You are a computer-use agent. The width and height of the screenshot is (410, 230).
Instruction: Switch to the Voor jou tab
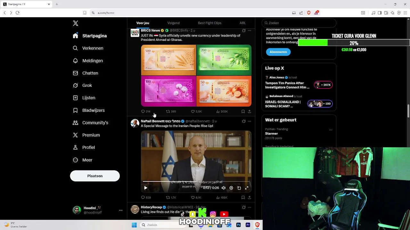pos(143,23)
